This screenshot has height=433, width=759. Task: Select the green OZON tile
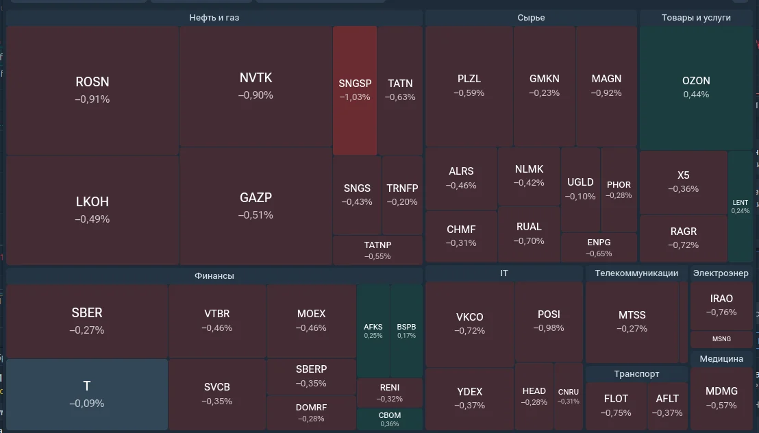(696, 88)
